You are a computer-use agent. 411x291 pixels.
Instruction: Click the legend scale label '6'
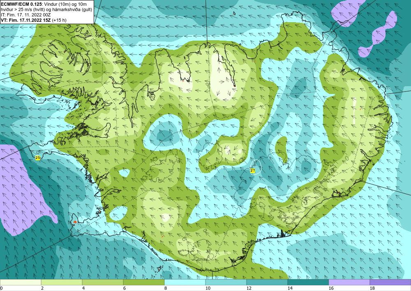124,288
